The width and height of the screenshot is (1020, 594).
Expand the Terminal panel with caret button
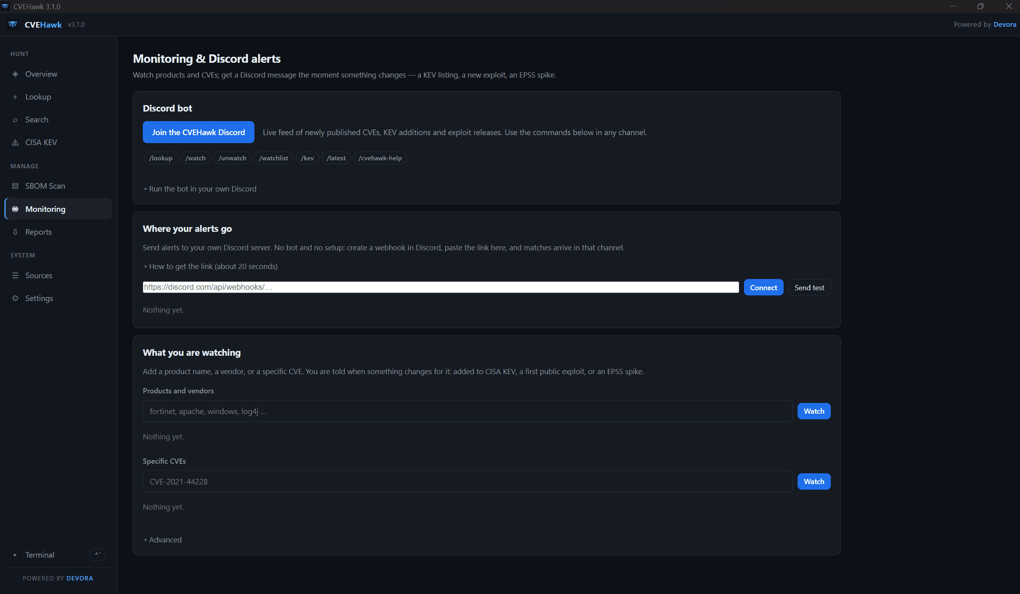[97, 554]
